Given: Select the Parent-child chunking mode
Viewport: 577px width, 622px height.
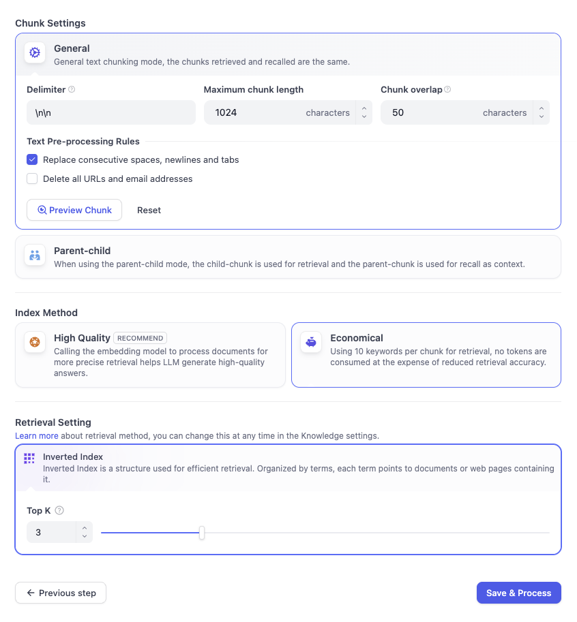Looking at the screenshot, I should tap(288, 257).
